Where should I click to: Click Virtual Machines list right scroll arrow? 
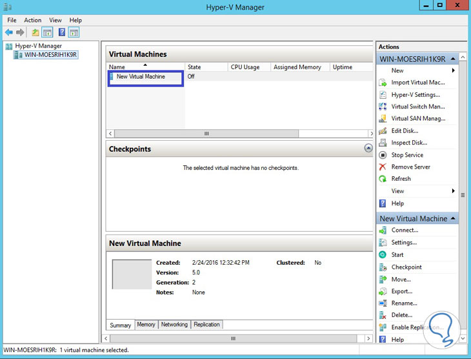tap(371, 134)
